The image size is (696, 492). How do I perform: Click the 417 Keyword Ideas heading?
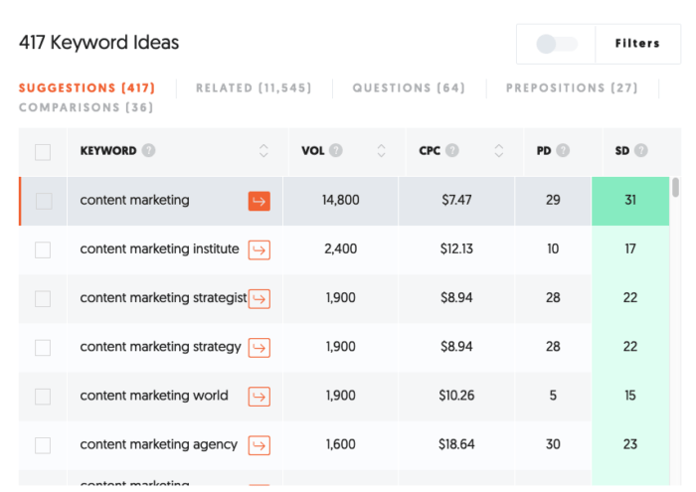click(x=99, y=43)
